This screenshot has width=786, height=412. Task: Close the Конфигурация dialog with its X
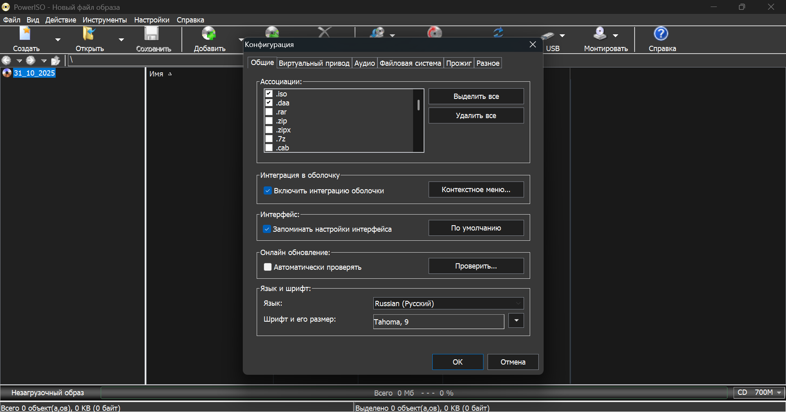pyautogui.click(x=533, y=44)
